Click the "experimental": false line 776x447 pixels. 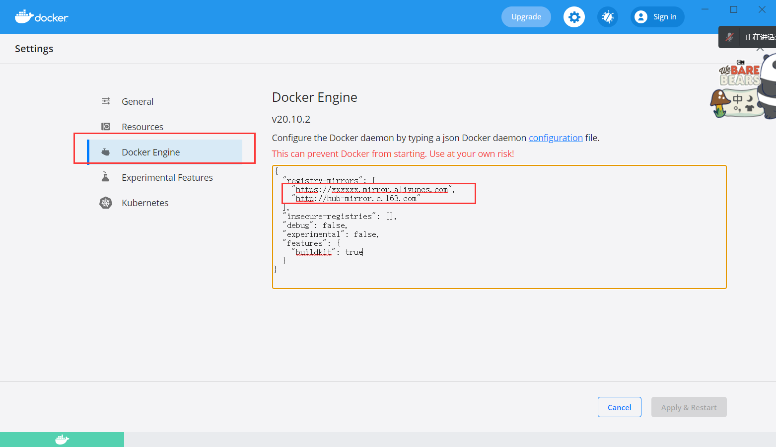331,234
